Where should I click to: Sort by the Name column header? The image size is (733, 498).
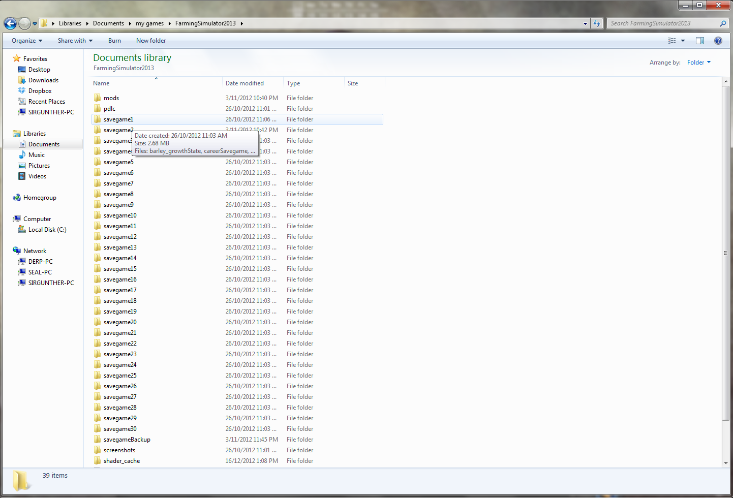(x=157, y=83)
